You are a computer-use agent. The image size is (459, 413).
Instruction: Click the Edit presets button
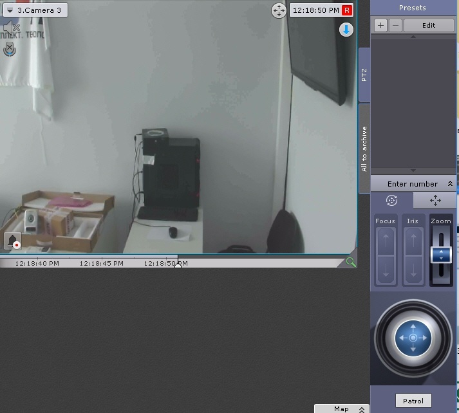(x=429, y=25)
